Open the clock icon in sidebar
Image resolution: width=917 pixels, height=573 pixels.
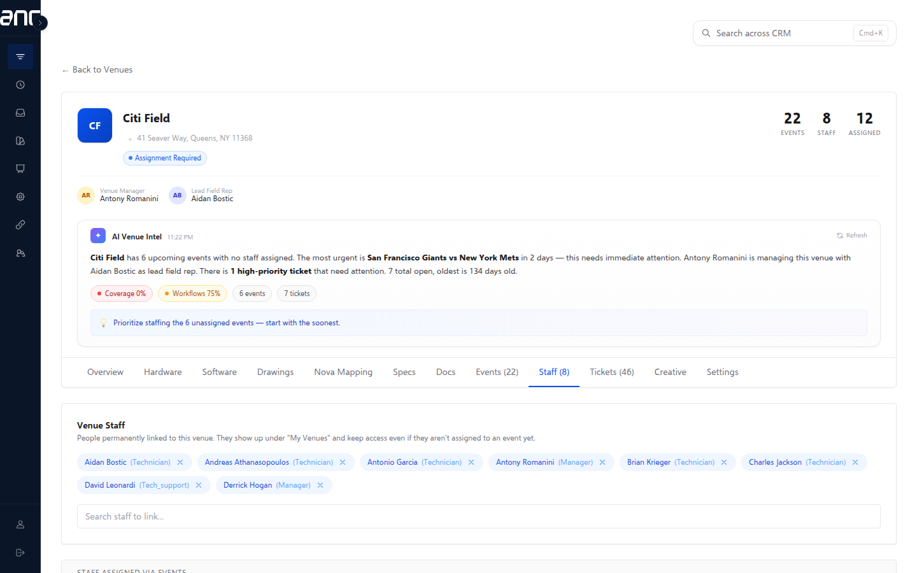pyautogui.click(x=20, y=85)
